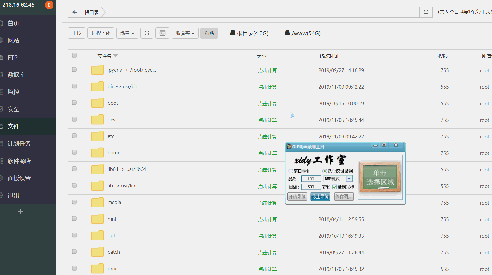Open the mnt folder icon
Viewport: 492px width, 275px height.
pos(98,219)
